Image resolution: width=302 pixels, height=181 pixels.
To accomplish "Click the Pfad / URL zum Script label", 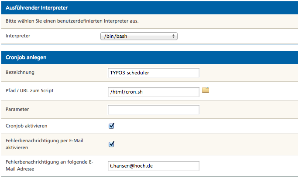I will [x=30, y=90].
